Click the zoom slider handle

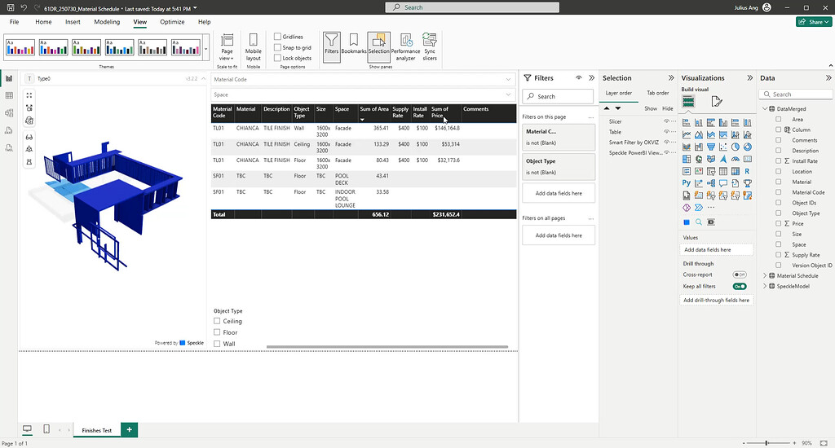767,442
